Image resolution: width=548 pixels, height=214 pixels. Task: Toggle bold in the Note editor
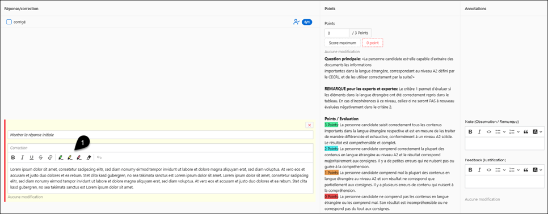[470, 132]
